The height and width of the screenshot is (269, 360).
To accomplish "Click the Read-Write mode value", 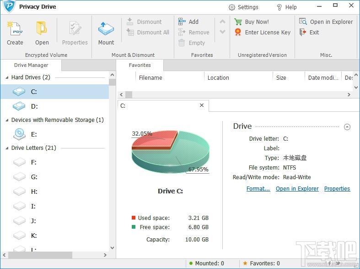I will point(297,177).
